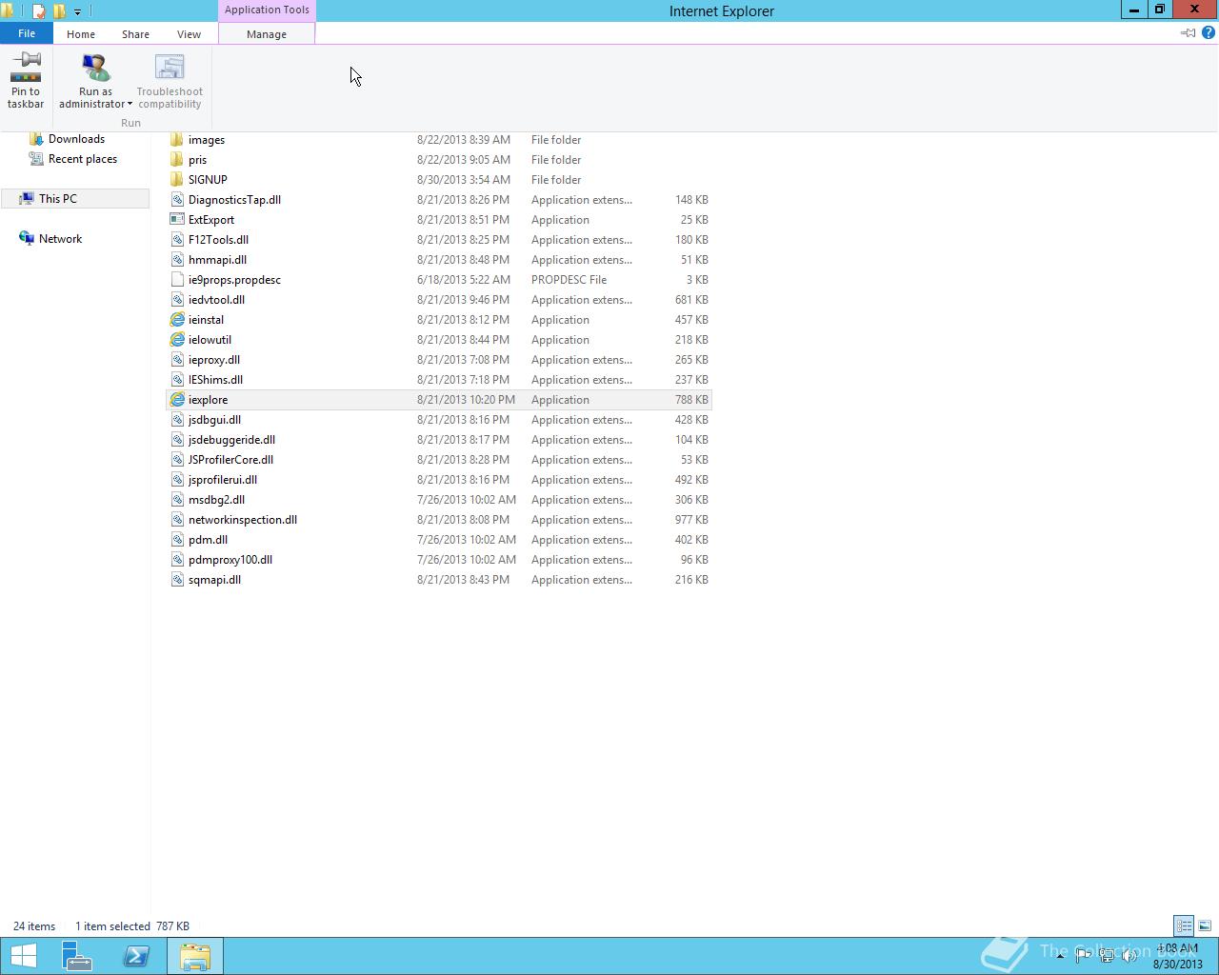
Task: Select the networkinspection.dll file name
Action: pyautogui.click(x=243, y=520)
